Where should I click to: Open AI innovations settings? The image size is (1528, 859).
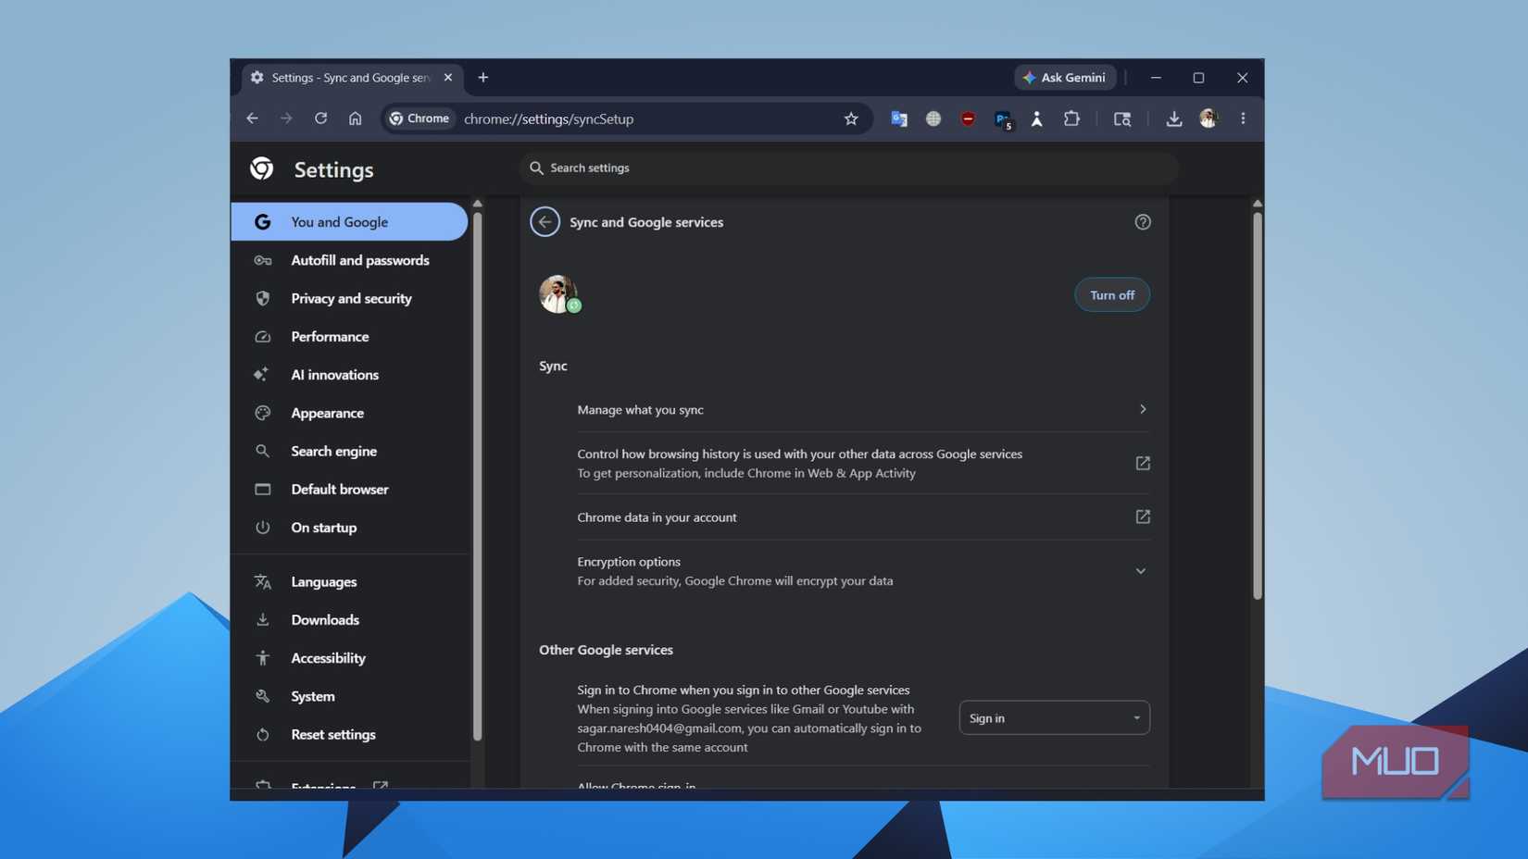tap(349, 375)
